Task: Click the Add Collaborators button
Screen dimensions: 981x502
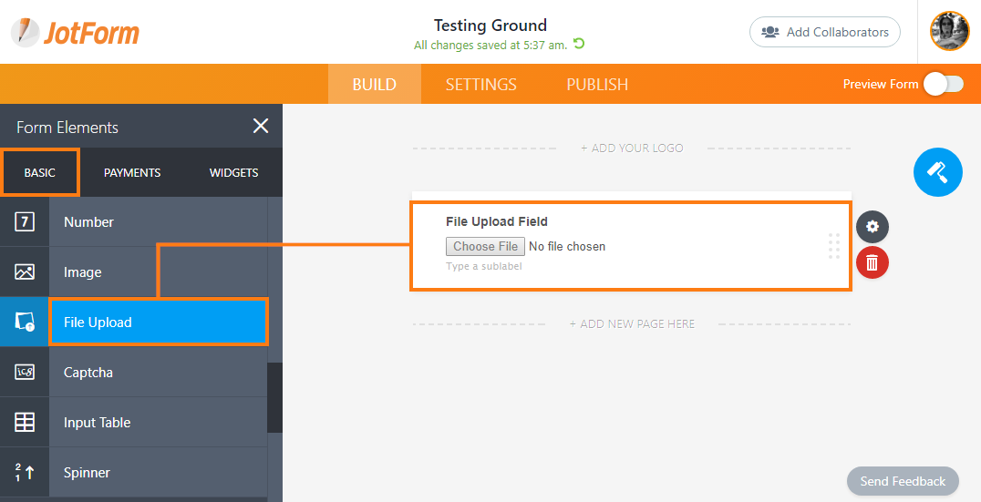Action: 824,32
